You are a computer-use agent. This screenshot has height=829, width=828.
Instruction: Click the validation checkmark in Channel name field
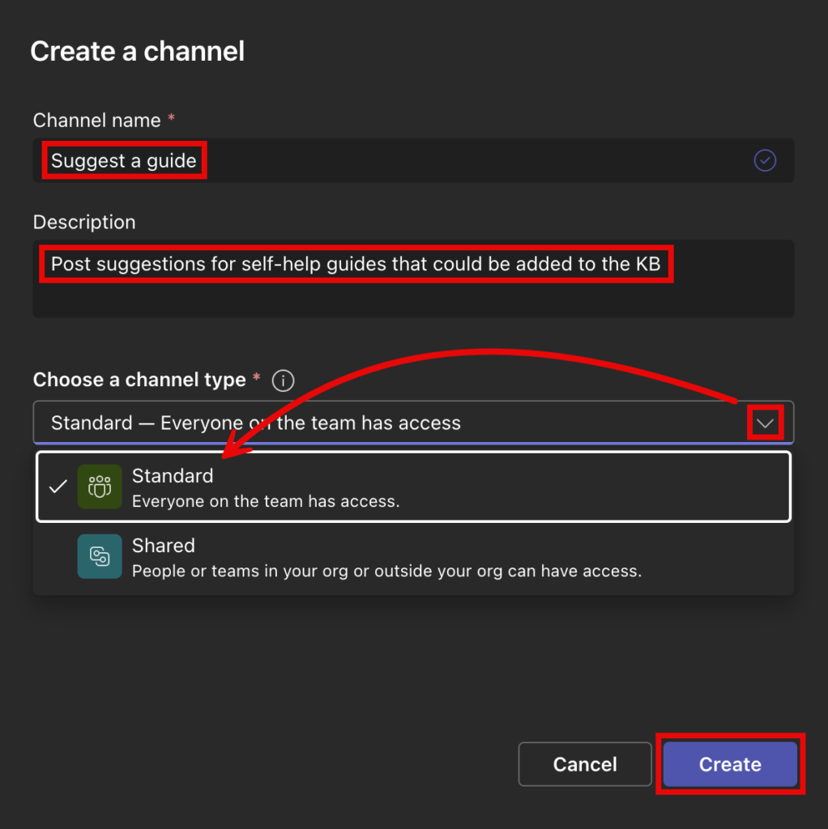[x=765, y=160]
